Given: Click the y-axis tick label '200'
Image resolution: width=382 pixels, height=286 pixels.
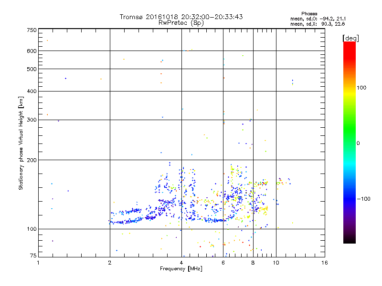Looking at the screenshot, I should (32, 160).
